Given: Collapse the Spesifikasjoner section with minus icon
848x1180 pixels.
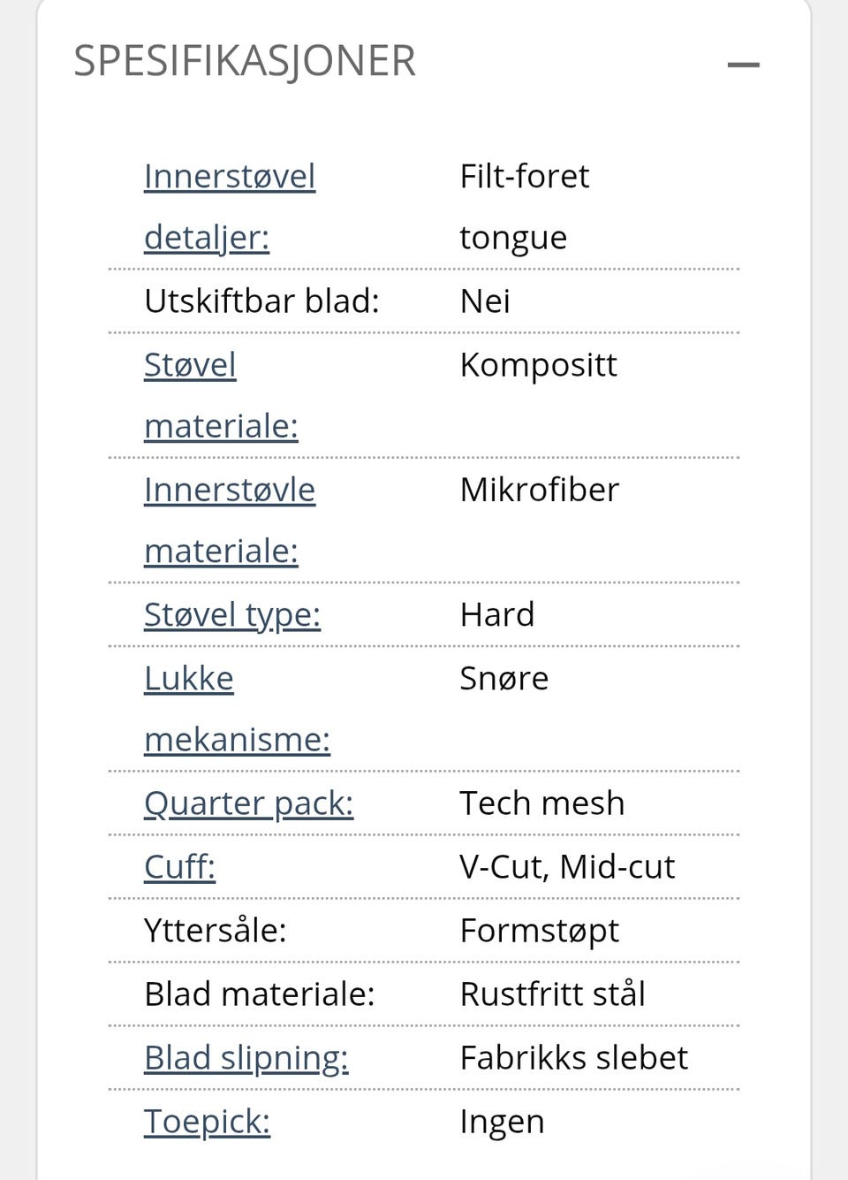Looking at the screenshot, I should 743,65.
